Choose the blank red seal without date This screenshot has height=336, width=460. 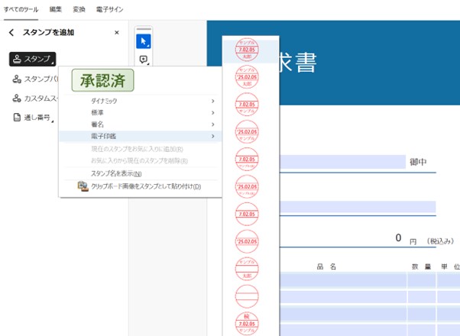coord(247,293)
